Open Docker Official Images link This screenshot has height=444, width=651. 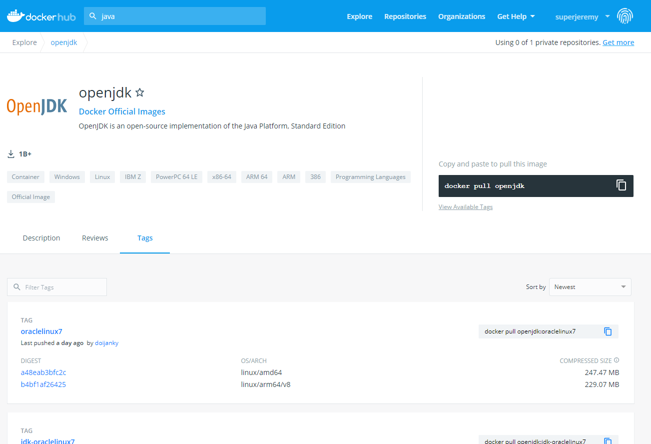(x=122, y=111)
